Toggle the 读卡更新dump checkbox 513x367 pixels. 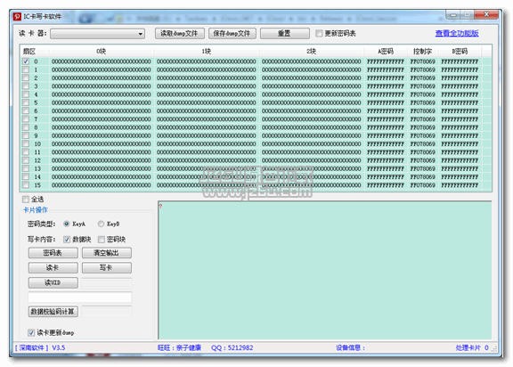pyautogui.click(x=31, y=332)
